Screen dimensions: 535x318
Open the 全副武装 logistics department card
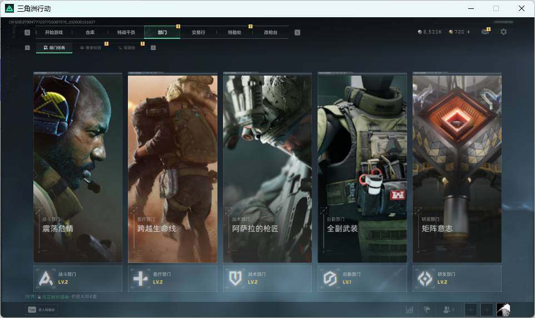(363, 167)
